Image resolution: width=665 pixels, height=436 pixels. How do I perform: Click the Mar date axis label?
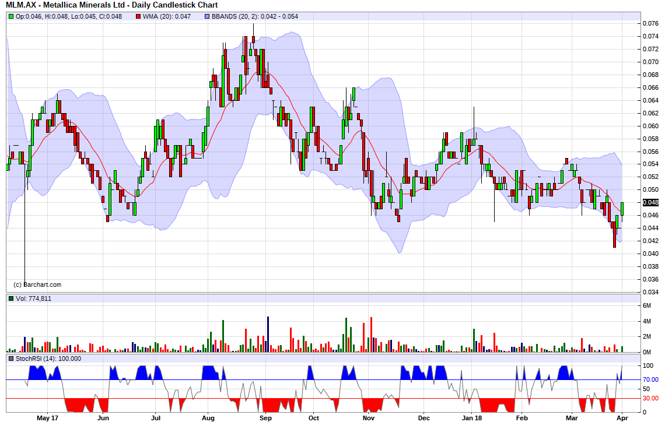click(572, 418)
